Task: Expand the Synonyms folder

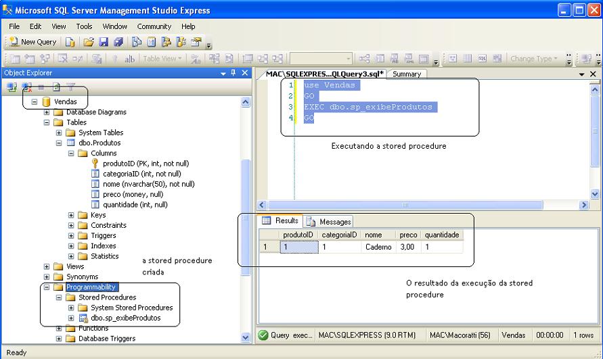Action: click(x=47, y=277)
